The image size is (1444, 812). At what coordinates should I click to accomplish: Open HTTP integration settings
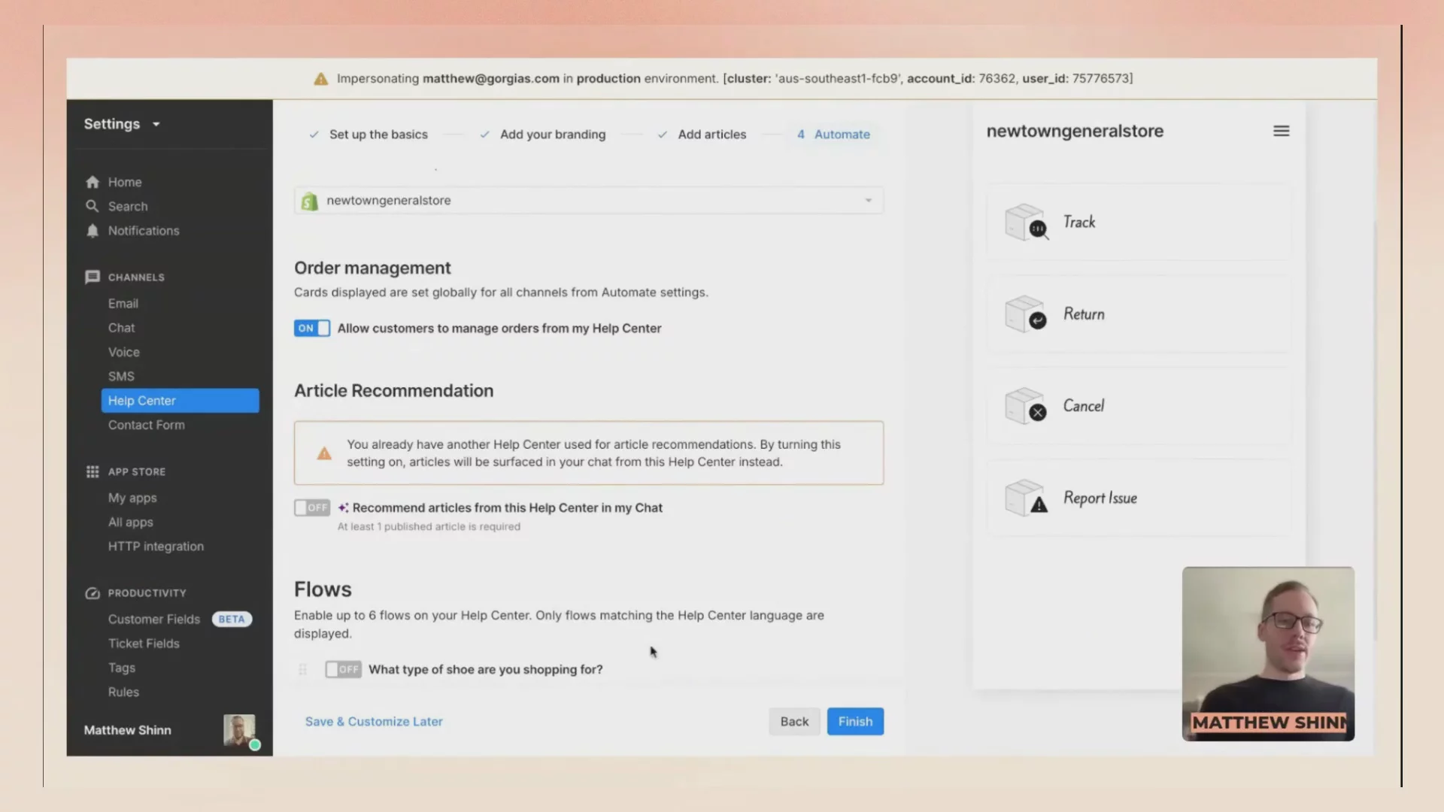156,547
